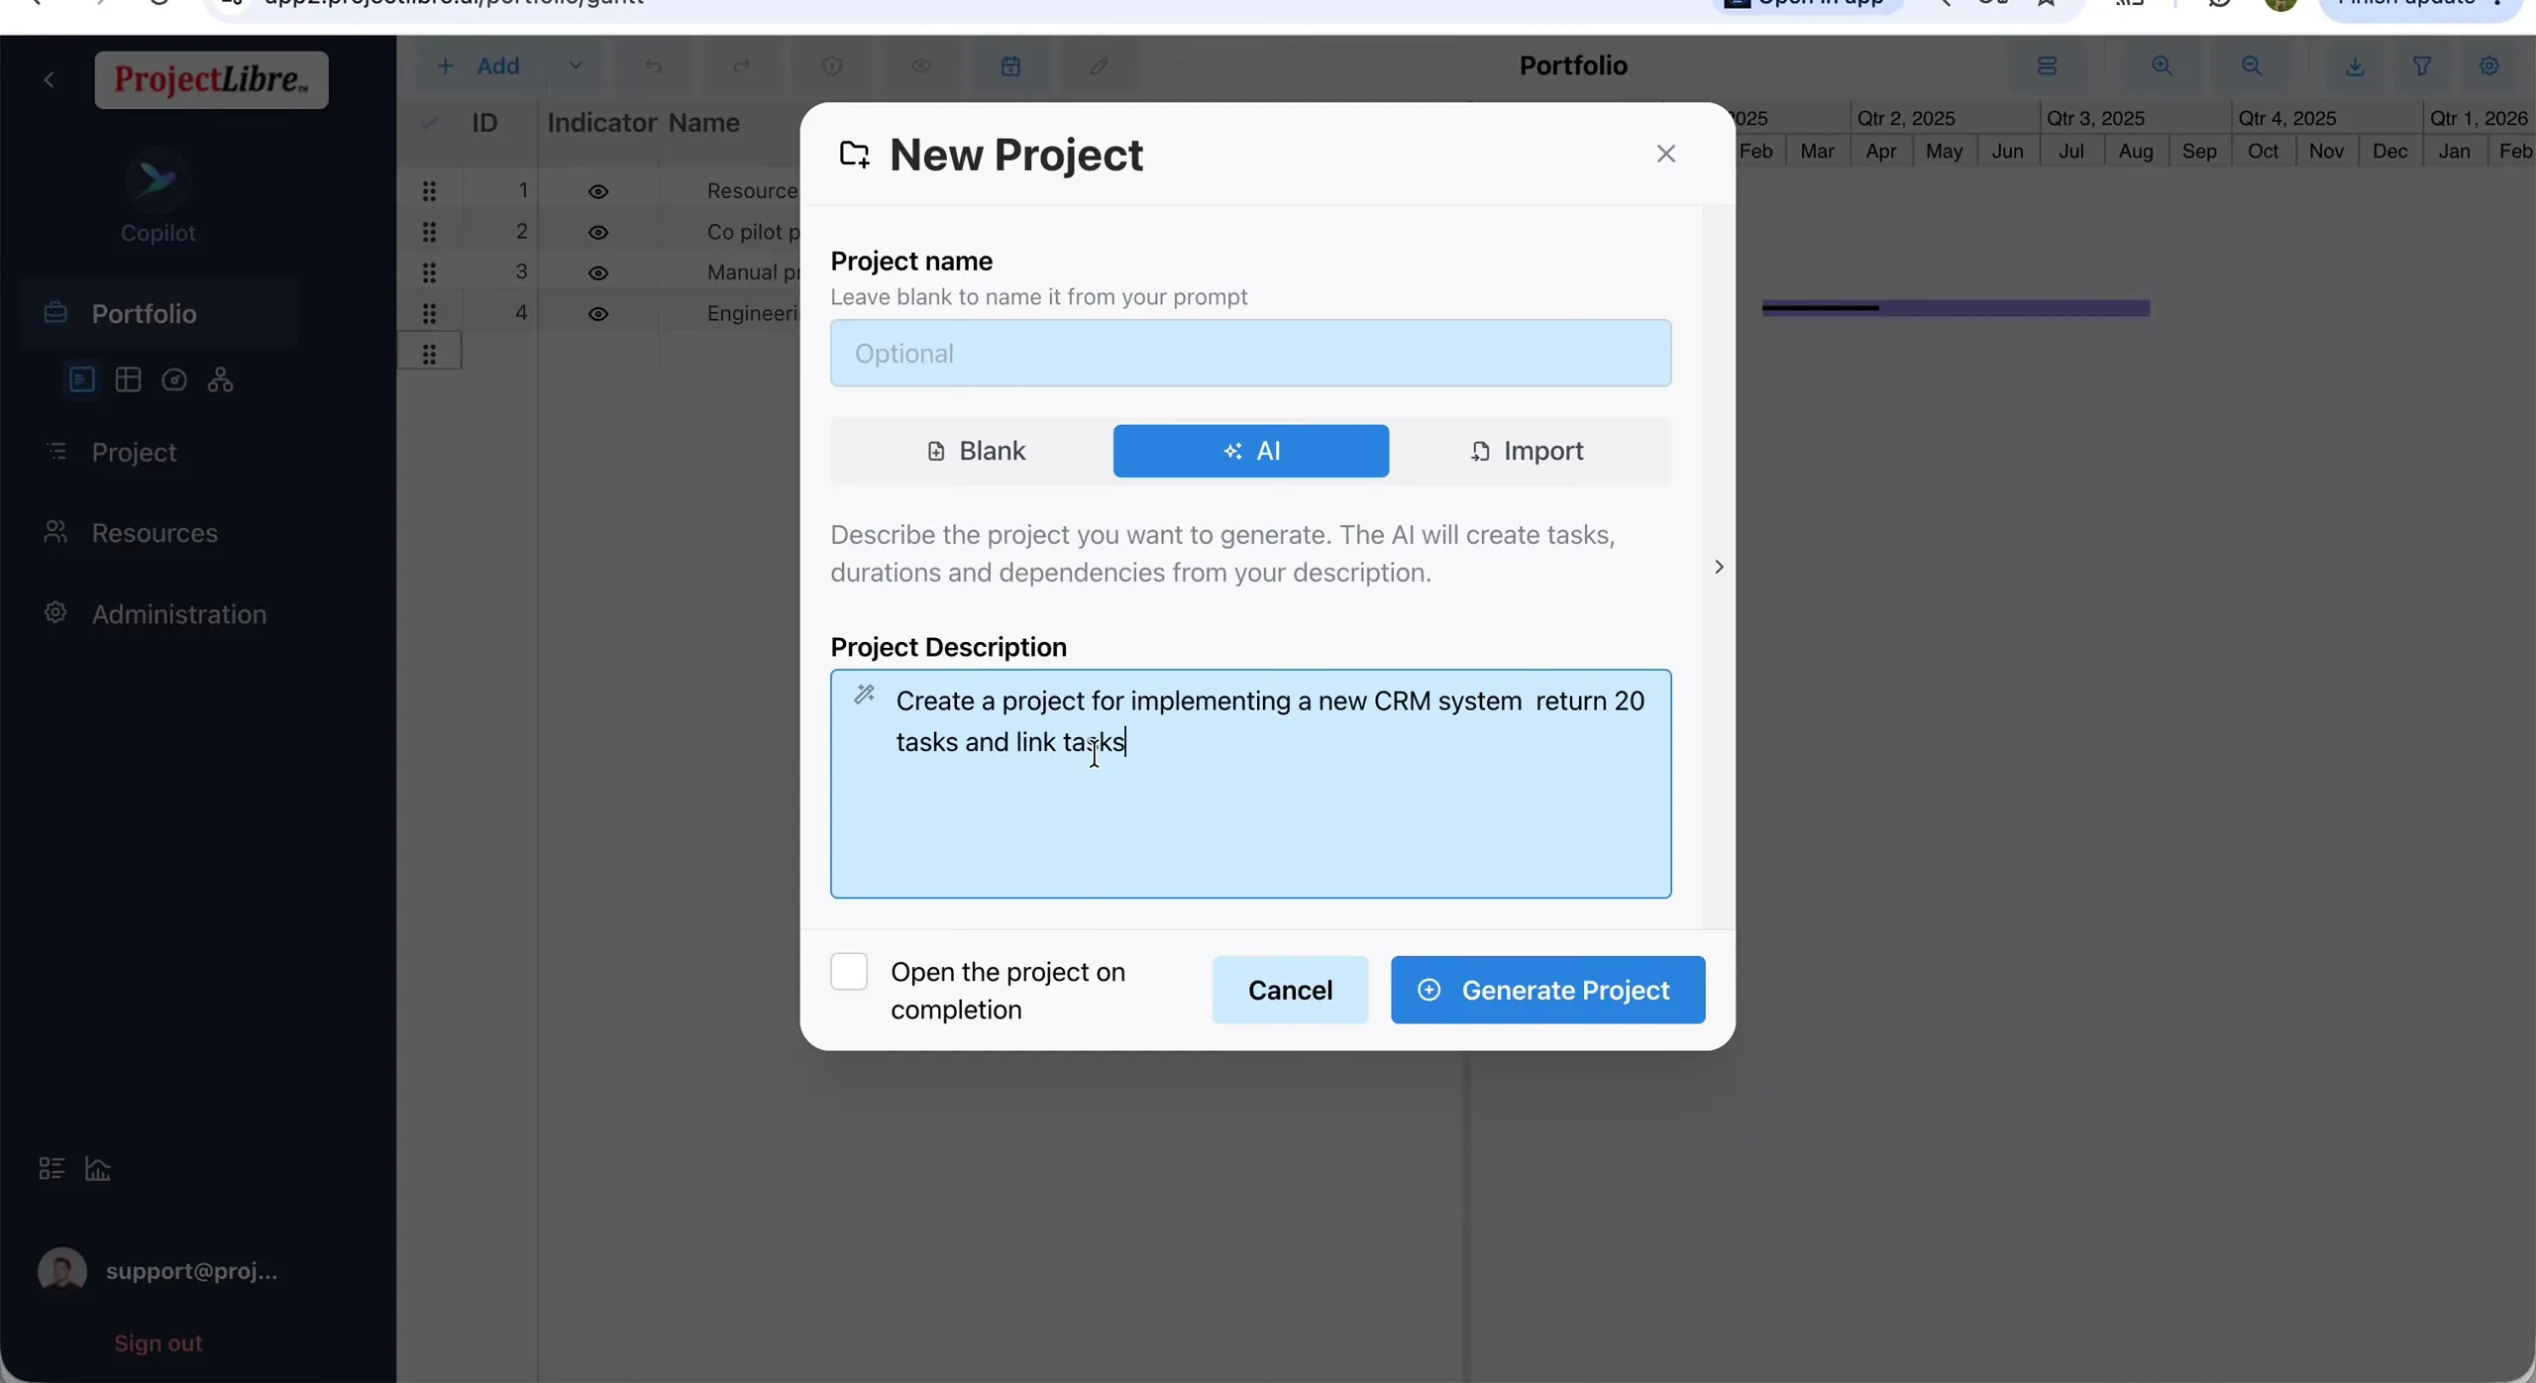Click the stacked rows layout icon
This screenshot has height=1383, width=2536.
click(2048, 65)
